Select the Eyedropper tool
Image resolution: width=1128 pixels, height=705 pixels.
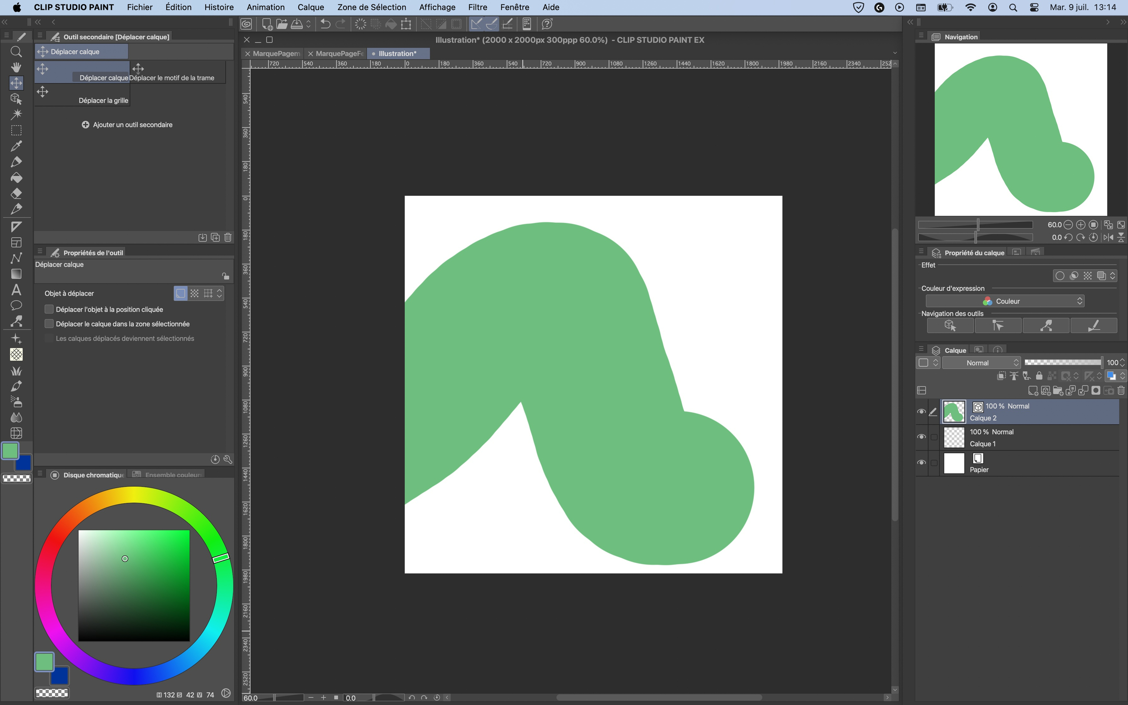tap(16, 146)
